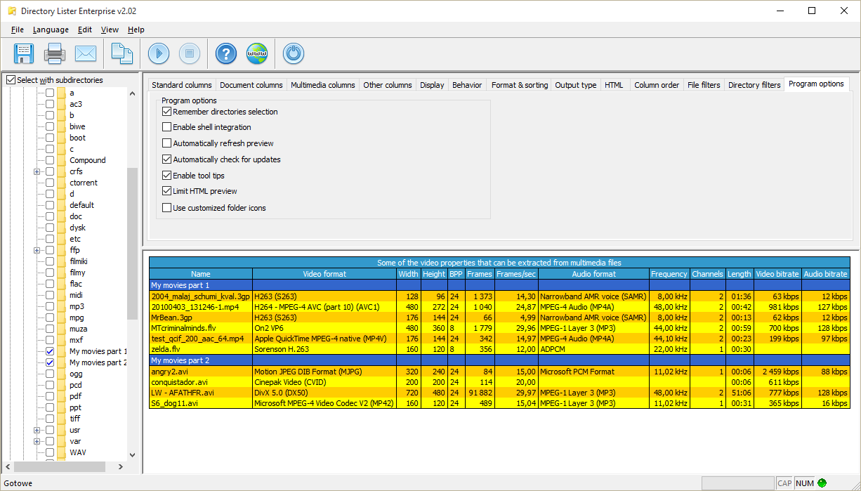The width and height of the screenshot is (861, 491).
Task: Click the Stop toolbar icon
Action: (190, 53)
